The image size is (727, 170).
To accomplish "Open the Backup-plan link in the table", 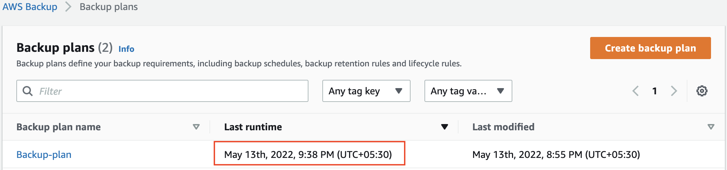I will 44,154.
